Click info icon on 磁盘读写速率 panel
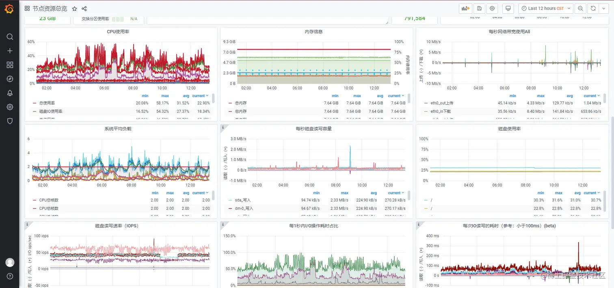Image resolution: width=614 pixels, height=288 pixels. (x=27, y=224)
